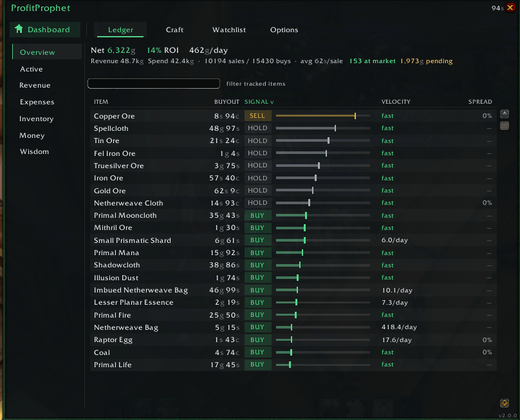Click the scroll-down arrow icon at bottom right
The width and height of the screenshot is (520, 420).
[x=505, y=403]
